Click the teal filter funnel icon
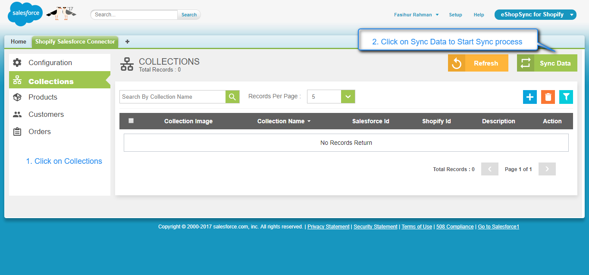The image size is (589, 275). (566, 97)
